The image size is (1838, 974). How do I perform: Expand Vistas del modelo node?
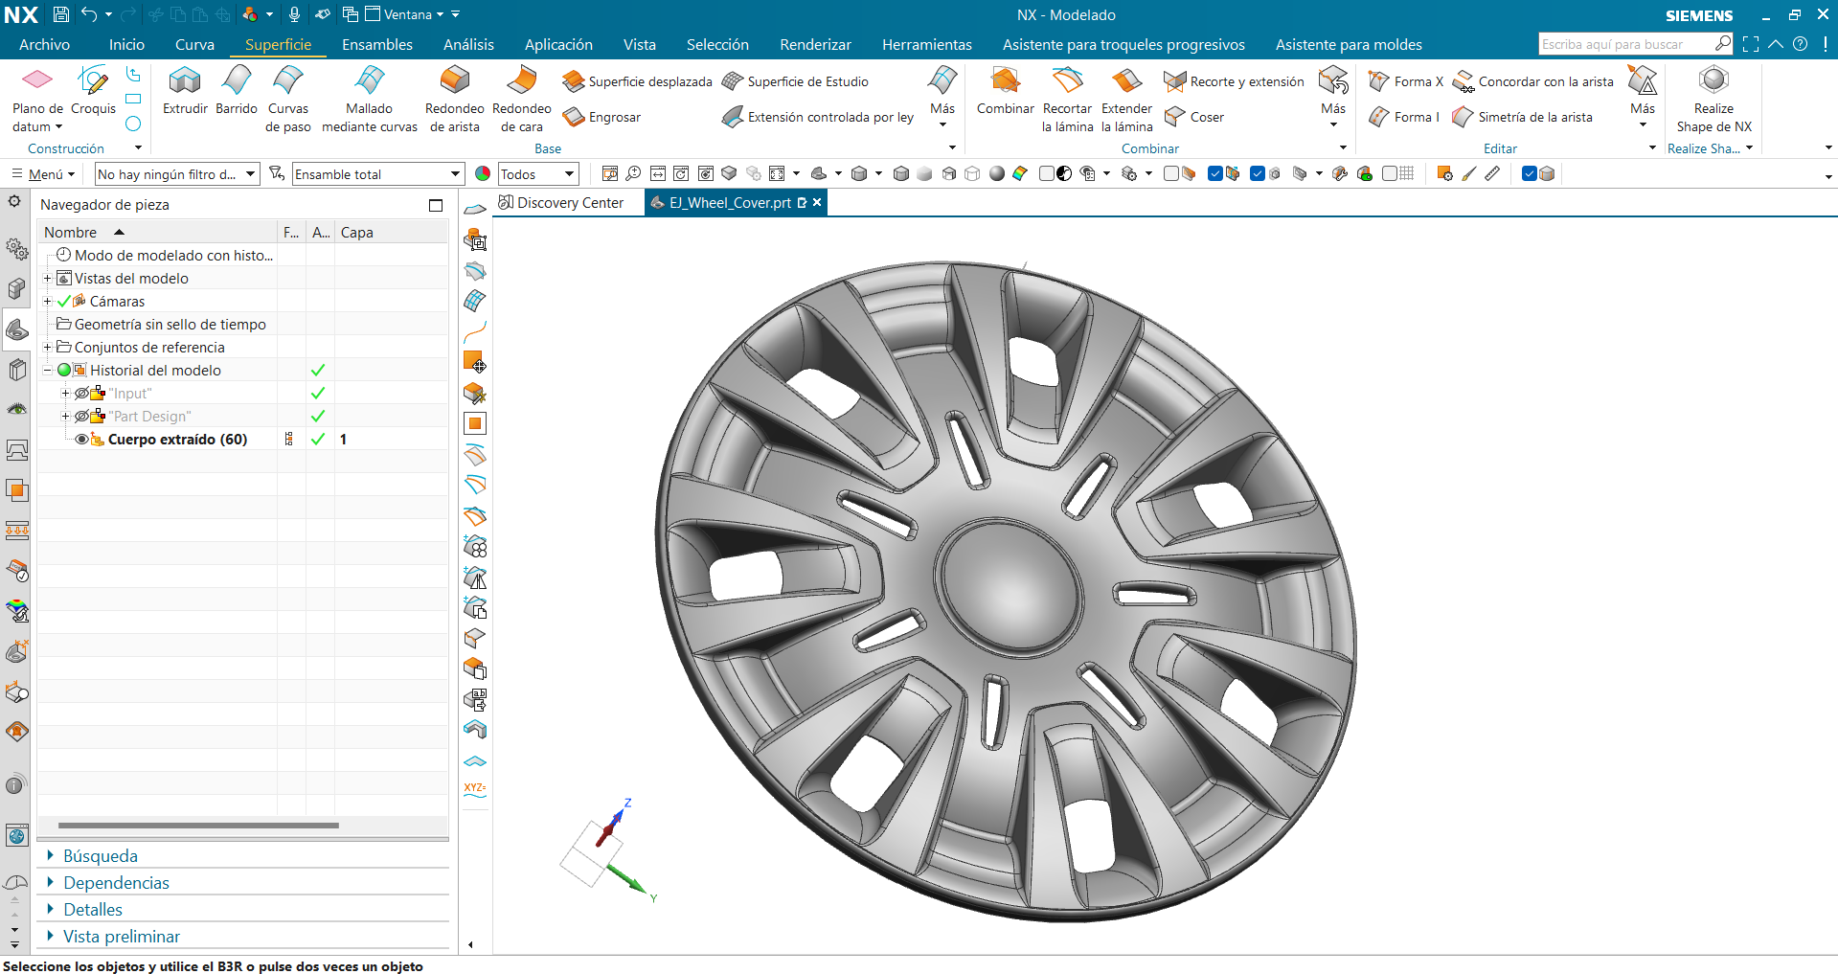(x=47, y=279)
